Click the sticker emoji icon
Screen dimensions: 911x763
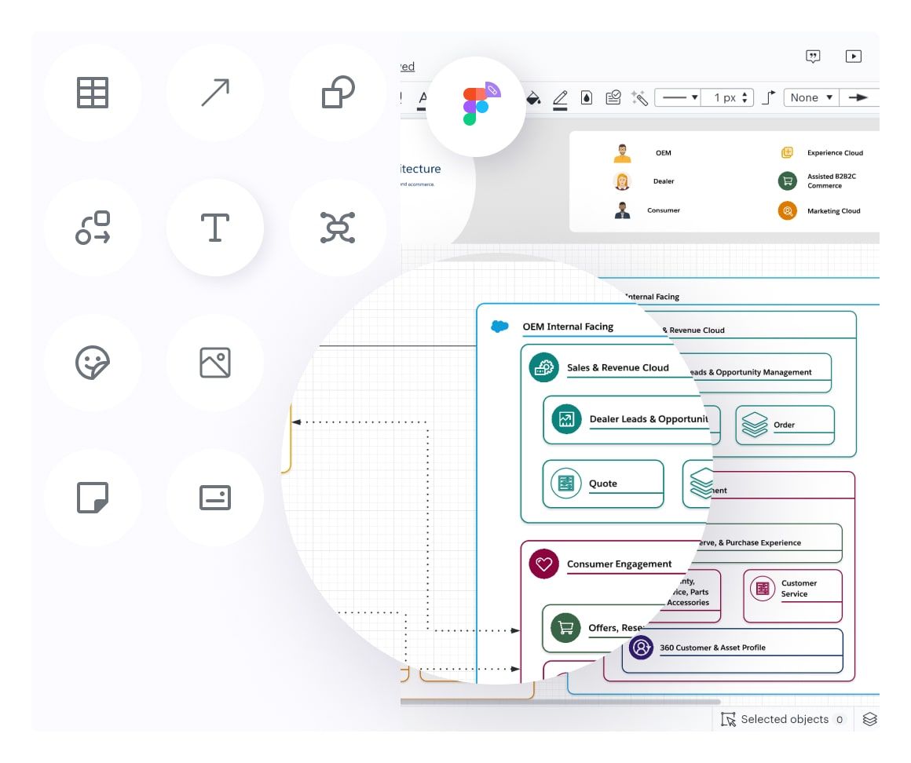[93, 363]
